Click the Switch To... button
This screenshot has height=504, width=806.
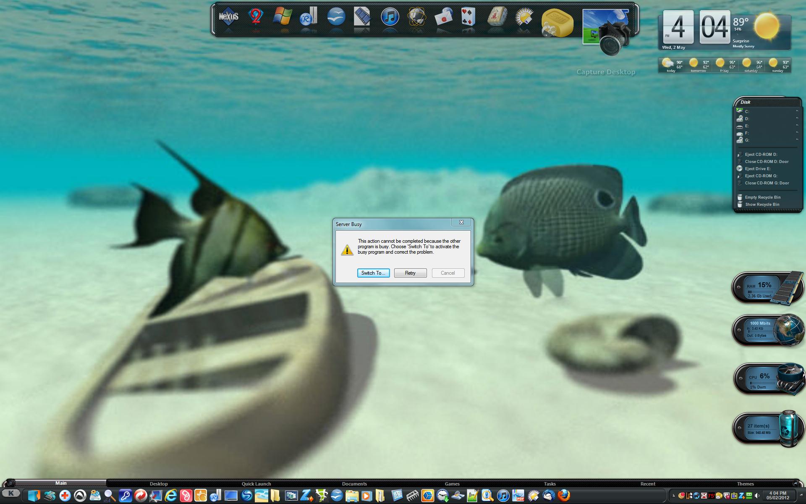click(373, 273)
